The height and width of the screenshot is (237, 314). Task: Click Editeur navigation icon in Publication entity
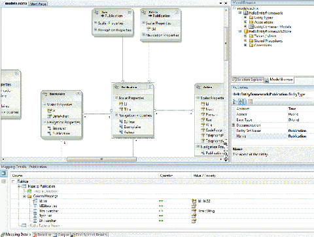coord(121,121)
